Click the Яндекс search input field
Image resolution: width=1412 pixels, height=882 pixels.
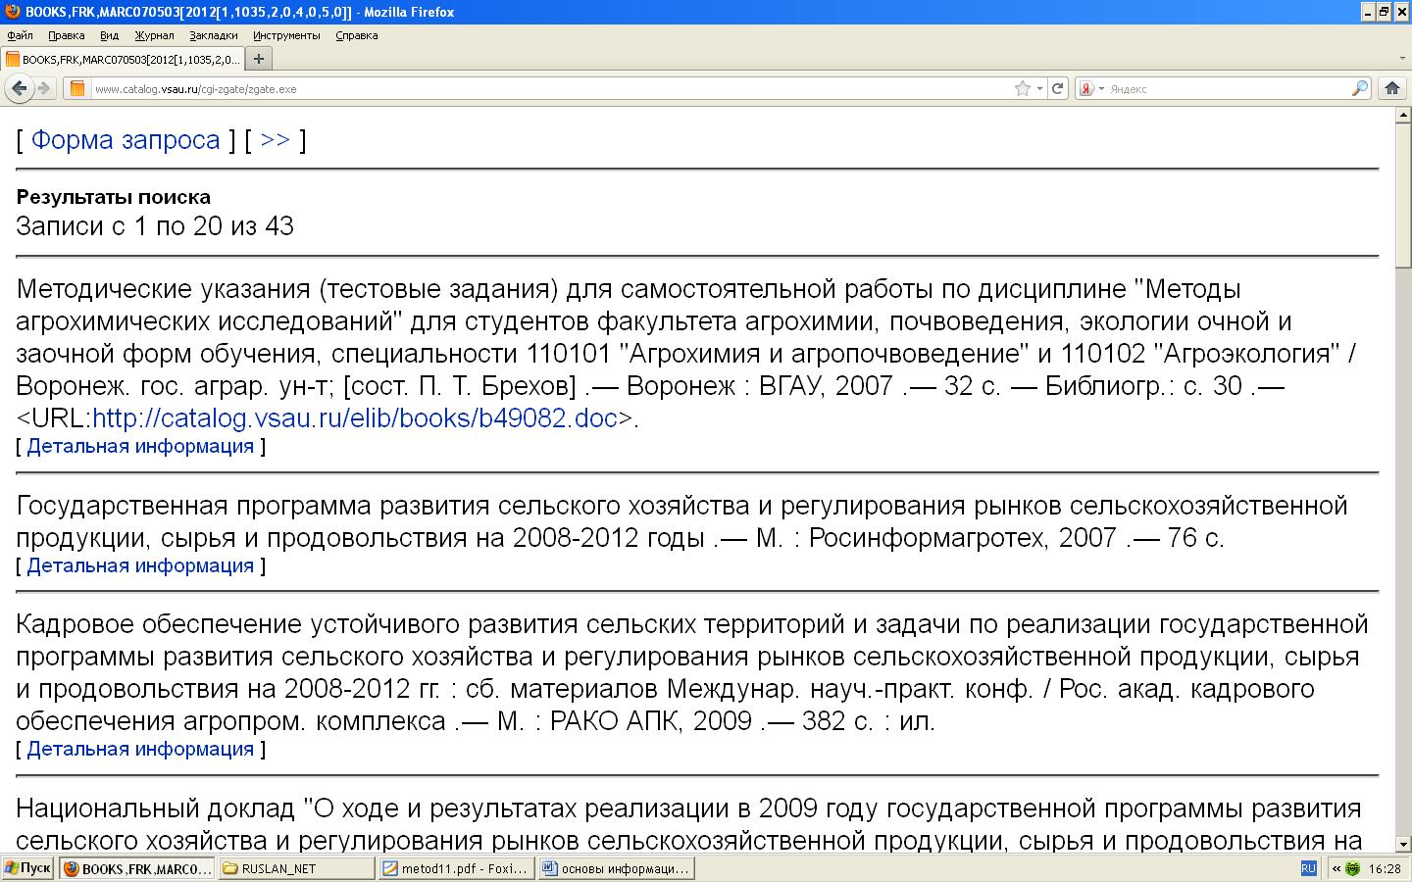pyautogui.click(x=1226, y=88)
